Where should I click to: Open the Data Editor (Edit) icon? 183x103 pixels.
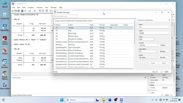coord(40,11)
